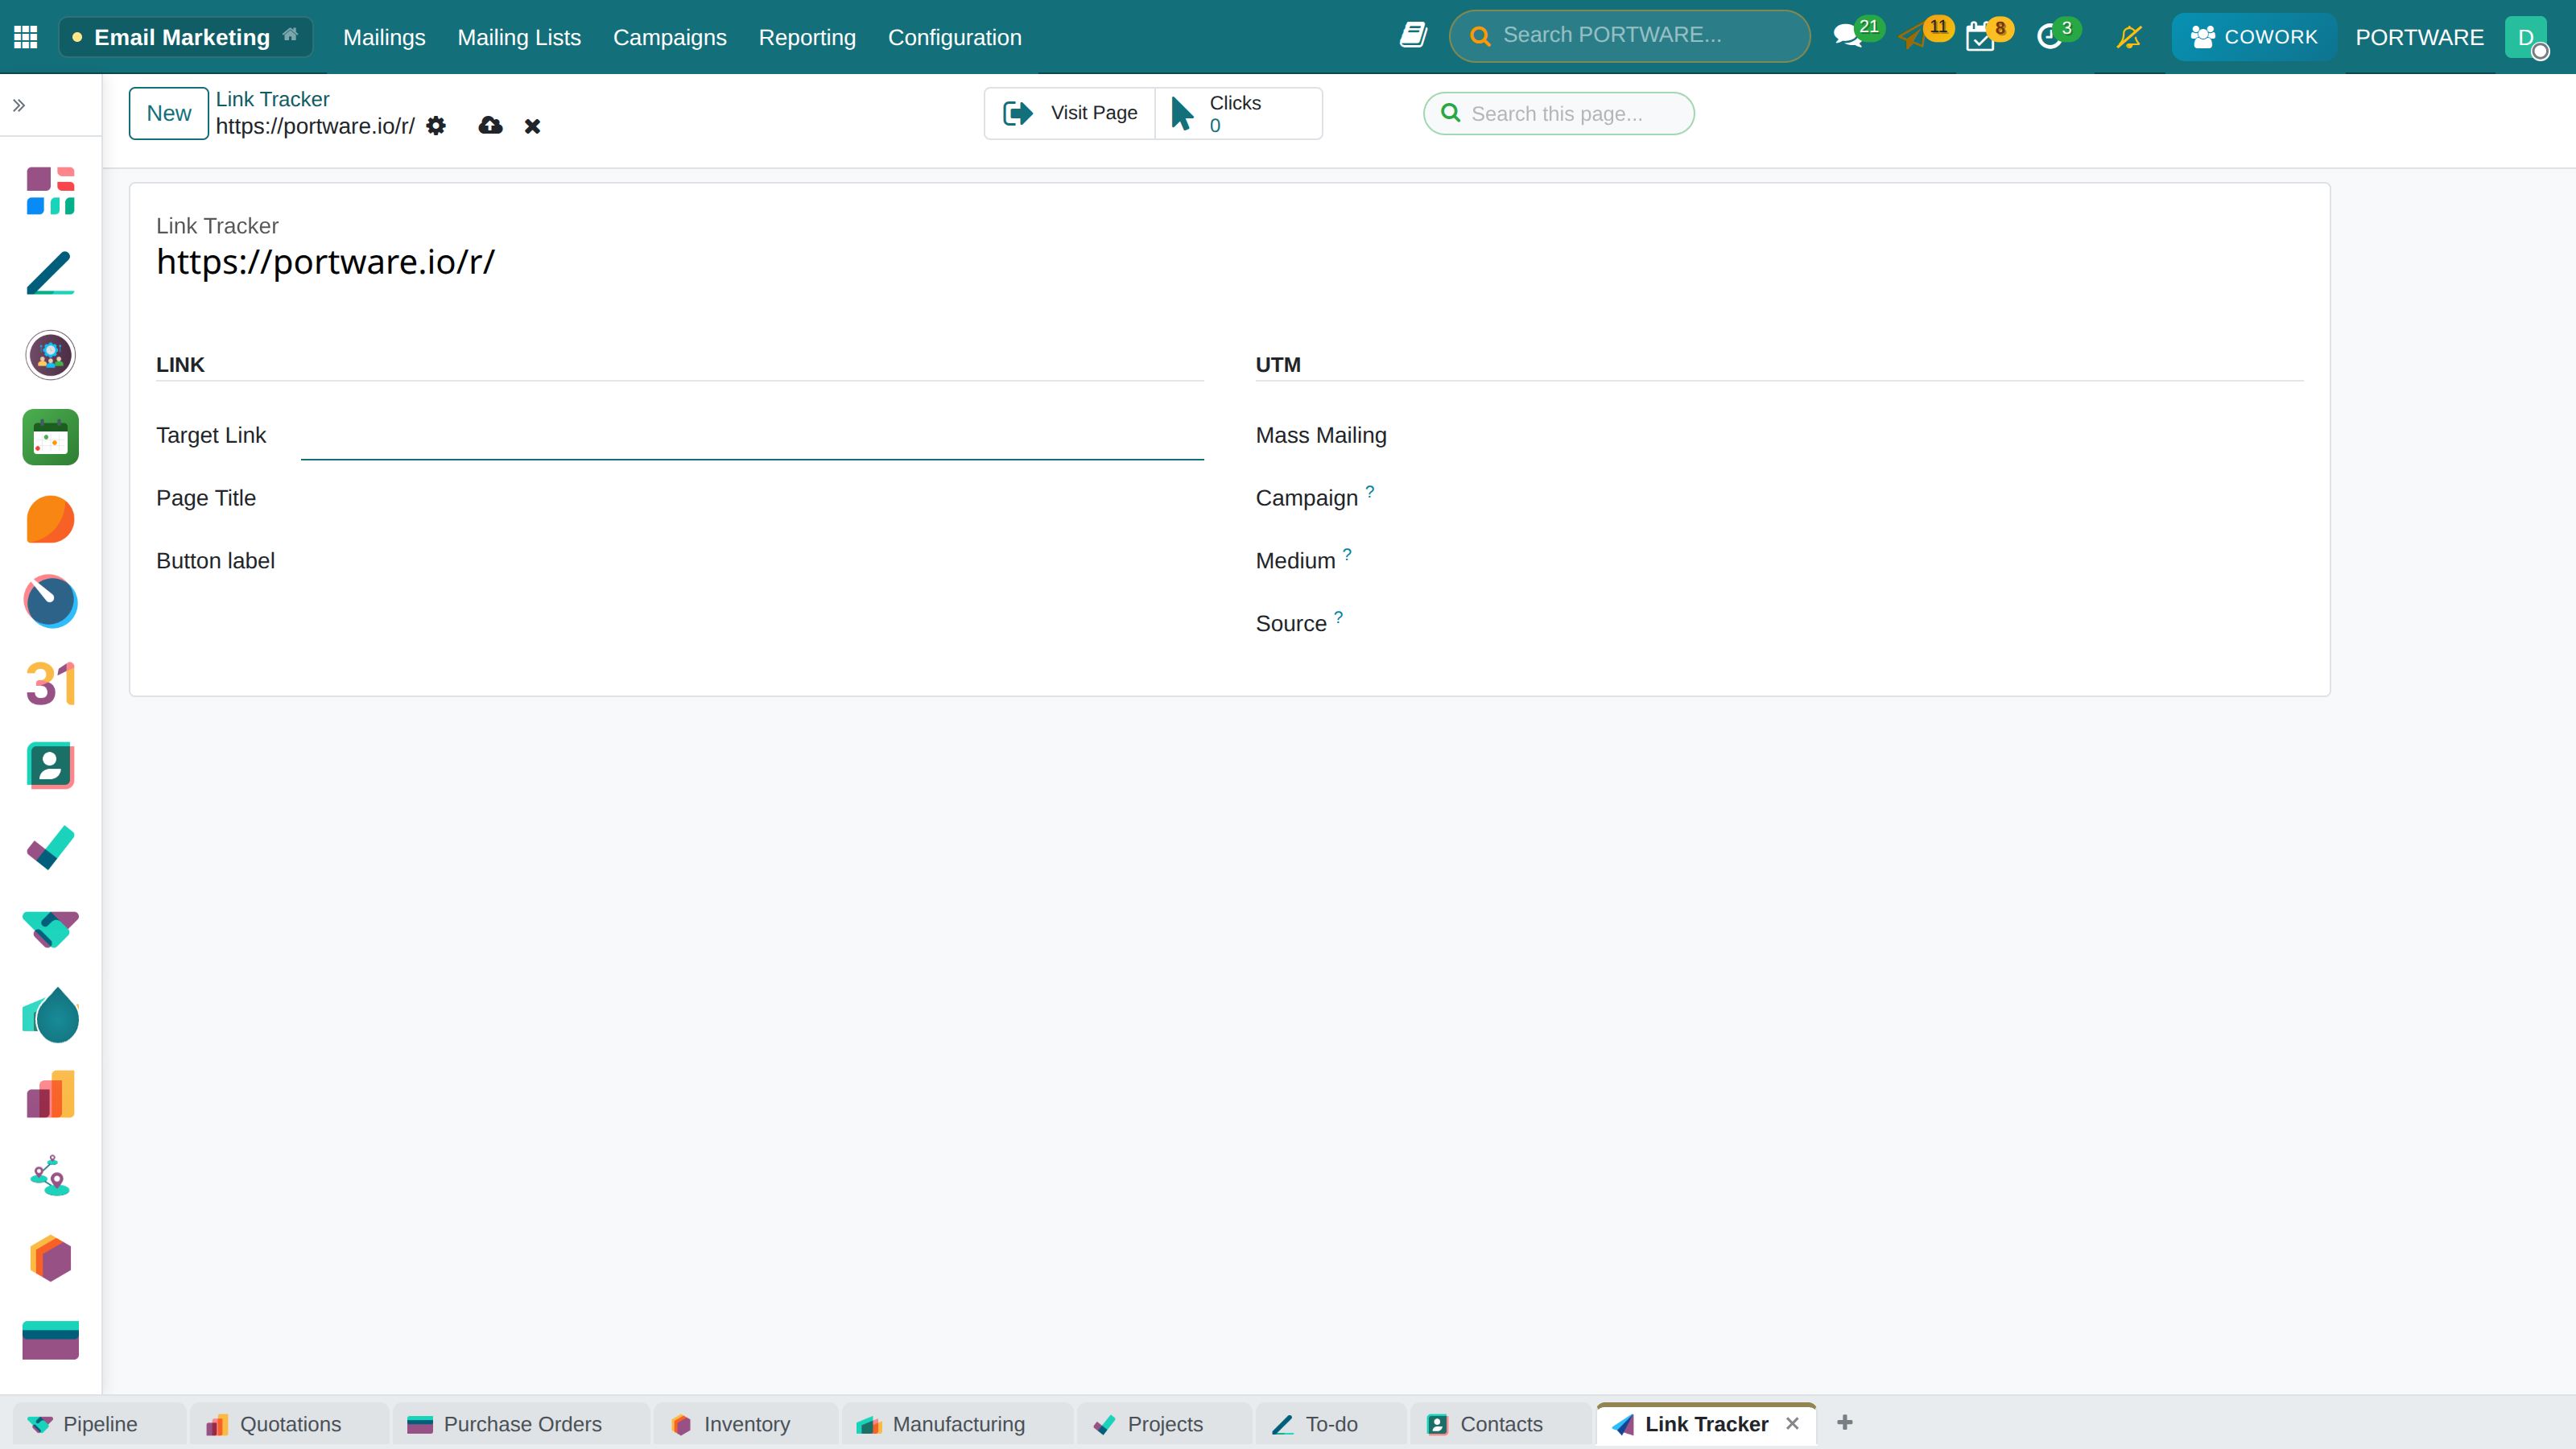Open the orange Discuss app icon
This screenshot has height=1449, width=2576.
pyautogui.click(x=50, y=519)
